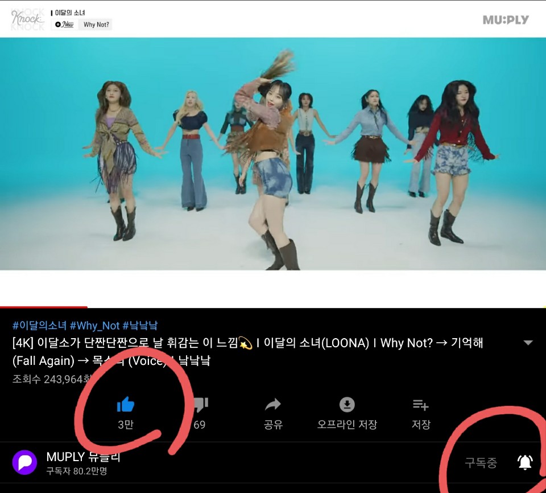Open the #Why_Not hashtag
Screen dimensions: 546x493
[95, 326]
